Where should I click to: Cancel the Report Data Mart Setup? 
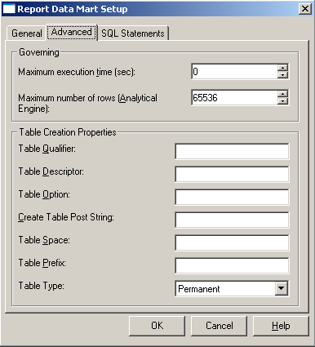220,326
